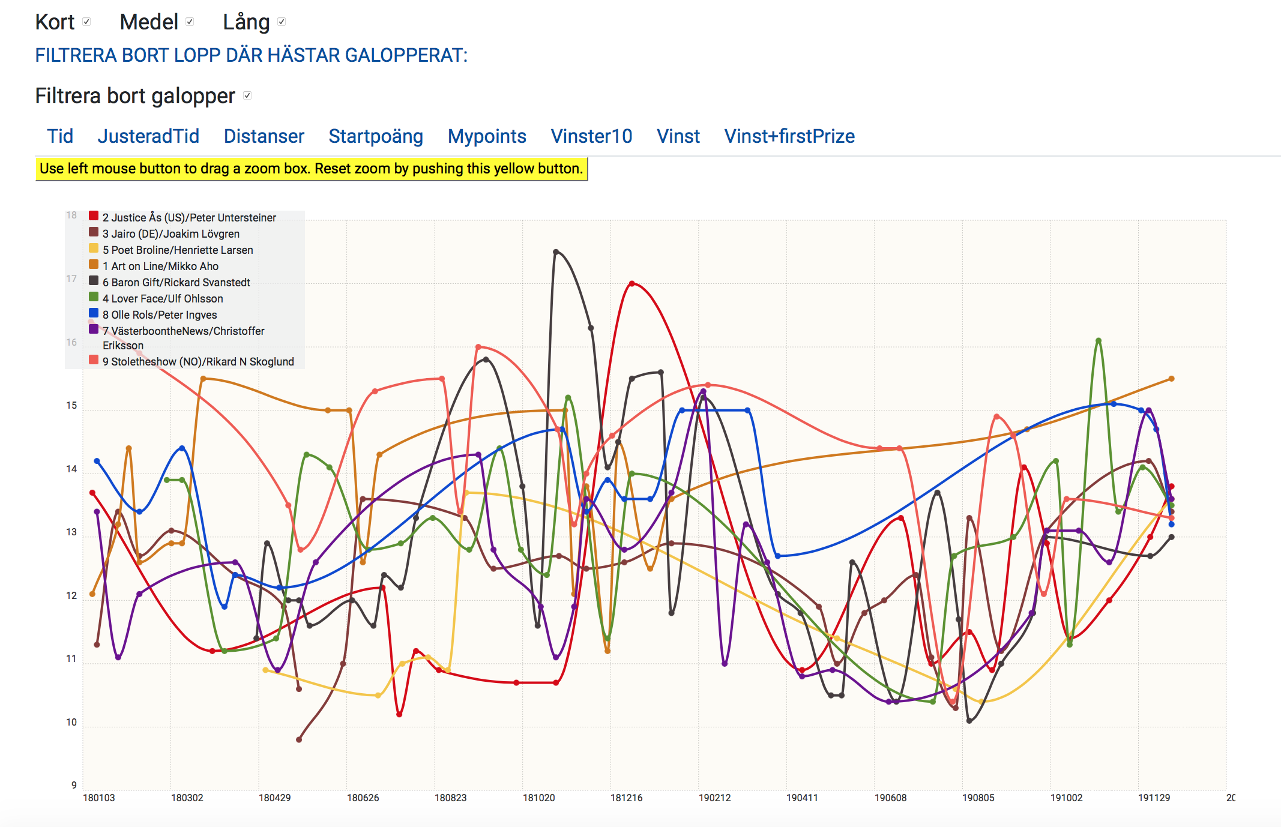Click blue swatch for Olle Rols
The image size is (1281, 827).
click(x=94, y=313)
